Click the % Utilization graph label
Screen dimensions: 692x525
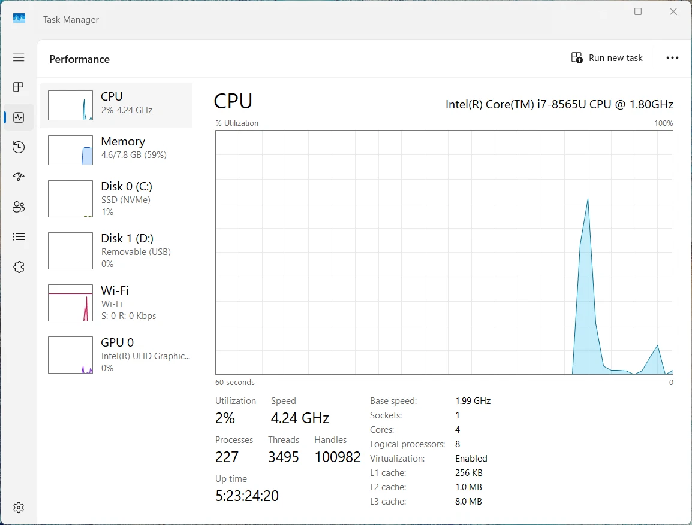click(237, 123)
